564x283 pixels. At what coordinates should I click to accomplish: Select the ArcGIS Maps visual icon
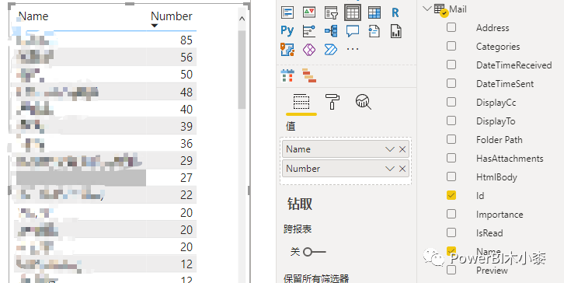[x=287, y=49]
